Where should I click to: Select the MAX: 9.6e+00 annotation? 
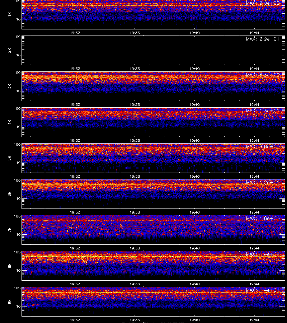click(263, 146)
